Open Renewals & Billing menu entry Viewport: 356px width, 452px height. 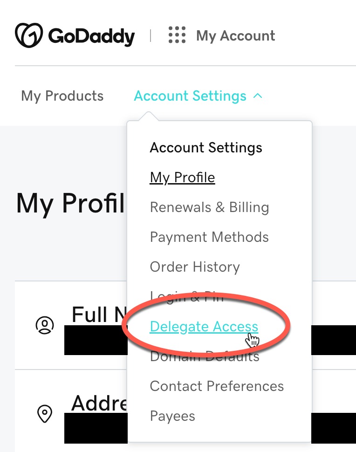point(210,207)
